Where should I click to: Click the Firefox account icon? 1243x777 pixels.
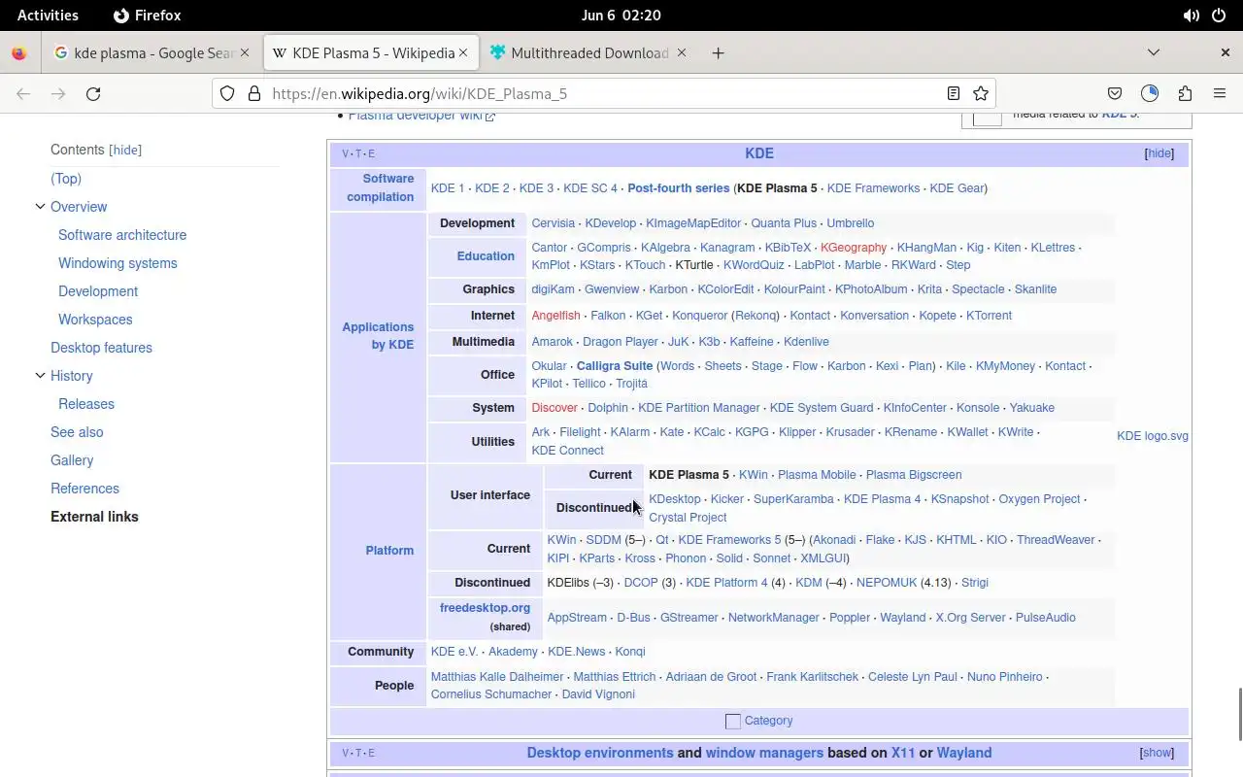click(1150, 94)
